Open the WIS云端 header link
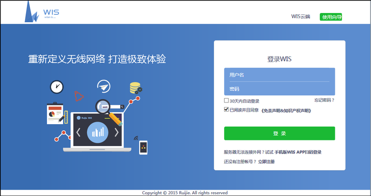The width and height of the screenshot is (371, 196). tap(300, 17)
